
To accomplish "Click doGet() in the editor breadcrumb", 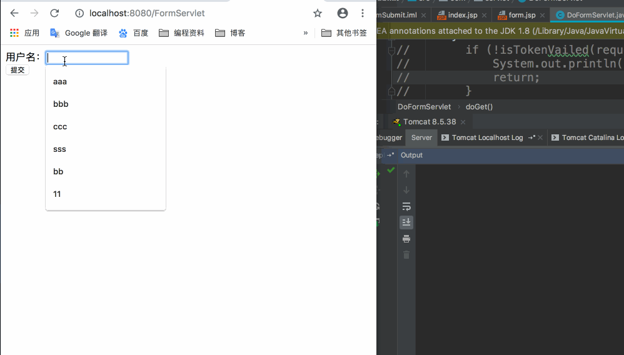I will 479,107.
